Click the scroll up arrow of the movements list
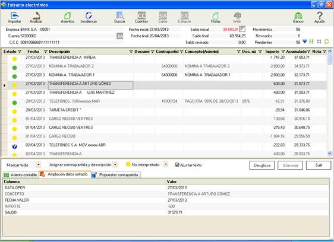The width and height of the screenshot is (334, 242). click(330, 51)
